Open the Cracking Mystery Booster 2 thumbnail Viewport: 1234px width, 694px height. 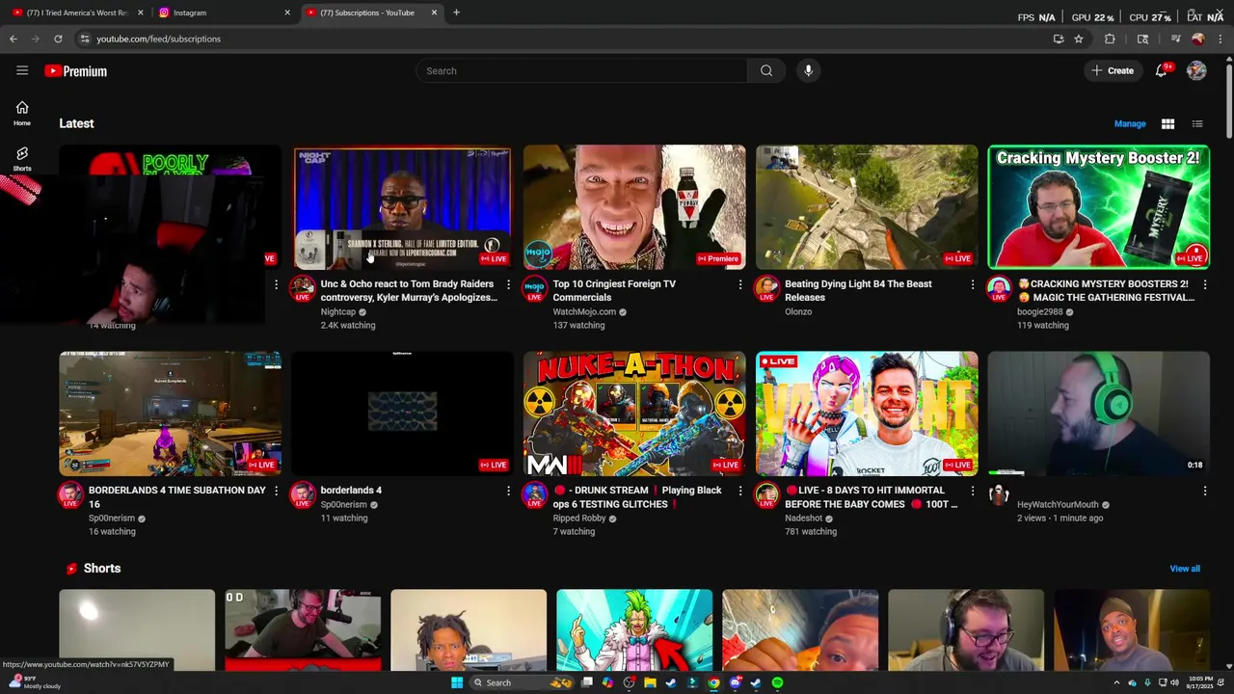(x=1099, y=207)
